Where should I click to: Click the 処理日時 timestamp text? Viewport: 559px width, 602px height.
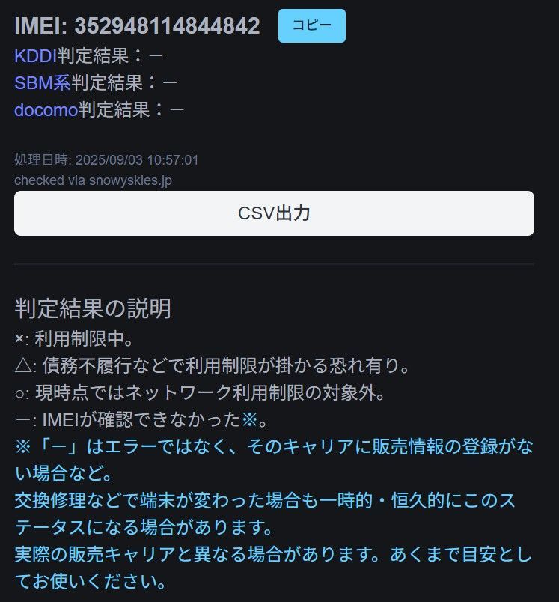click(106, 160)
